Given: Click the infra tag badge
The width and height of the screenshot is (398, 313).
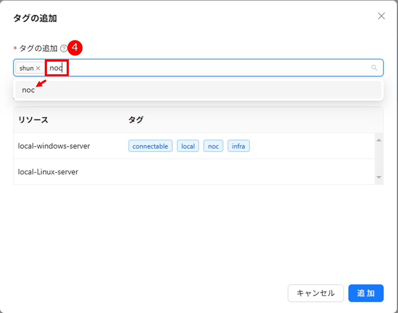Looking at the screenshot, I should point(239,146).
